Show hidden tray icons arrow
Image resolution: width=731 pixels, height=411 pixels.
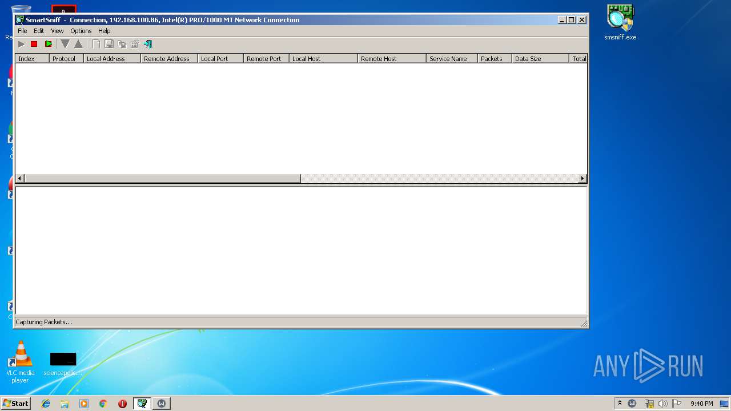tap(620, 403)
